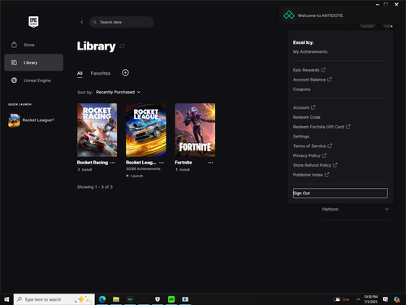Viewport: 406px width, 305px height.
Task: Launch Rocket League from Quick Launch
Action: click(32, 120)
